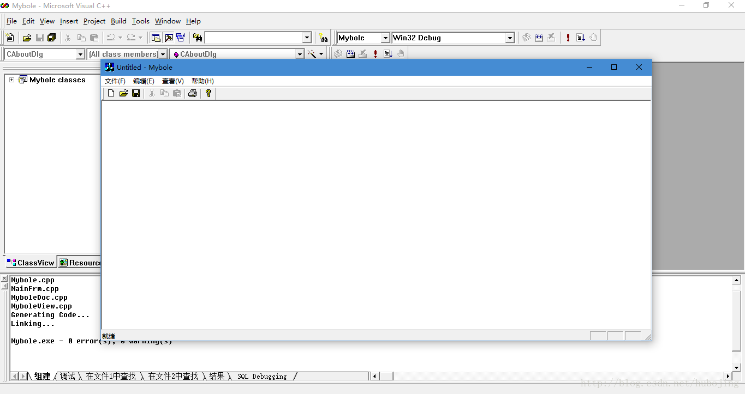This screenshot has width=745, height=394.
Task: Click New Text File icon in Visual C++ toolbar
Action: pos(10,38)
